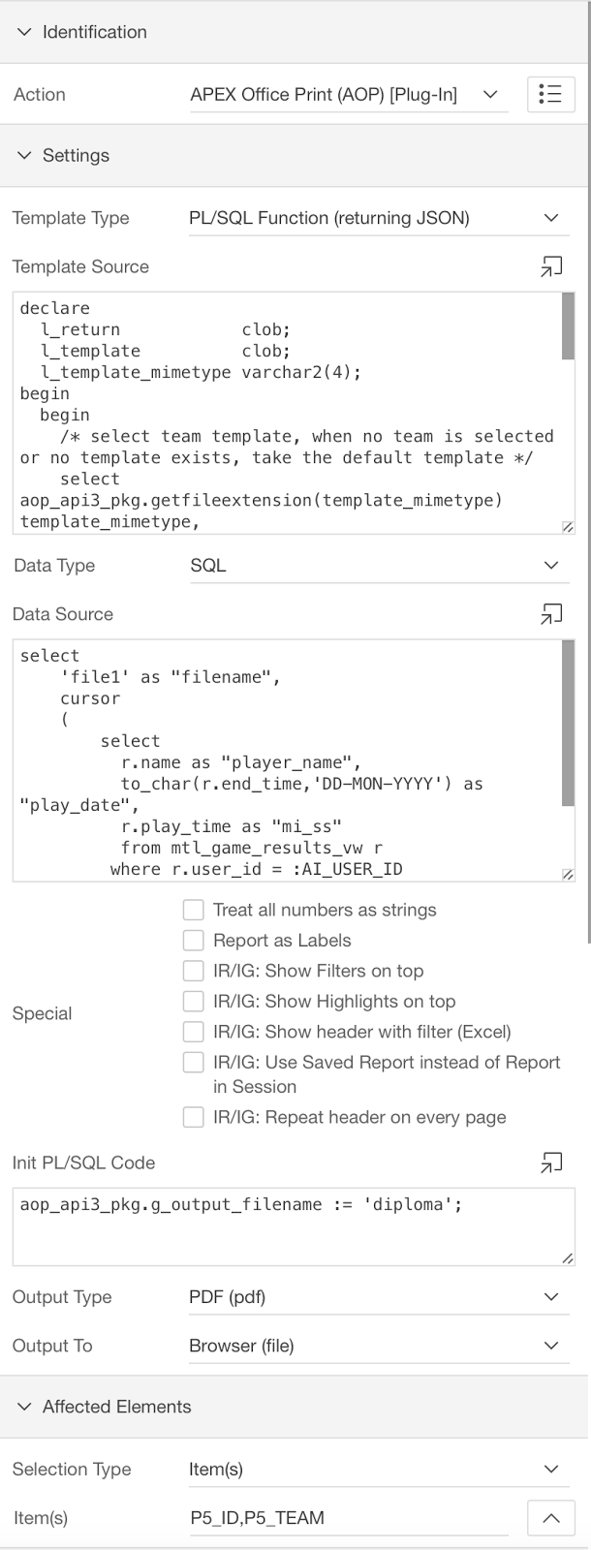Expand the Data Source code editor
The image size is (591, 1550).
551,614
